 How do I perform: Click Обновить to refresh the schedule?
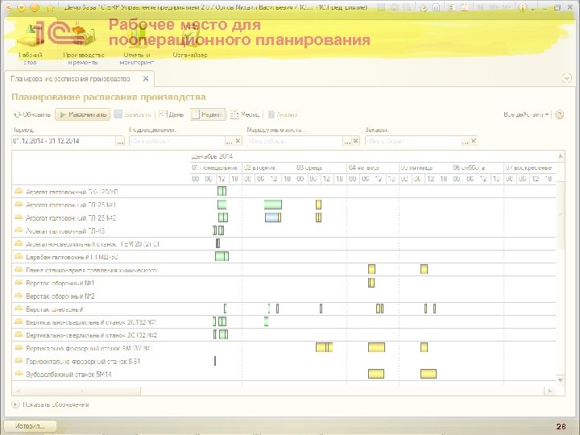(x=31, y=114)
